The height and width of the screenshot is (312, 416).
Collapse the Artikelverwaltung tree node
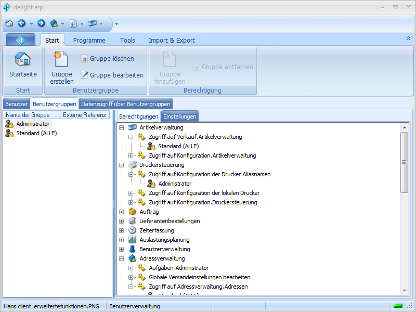[x=122, y=127]
